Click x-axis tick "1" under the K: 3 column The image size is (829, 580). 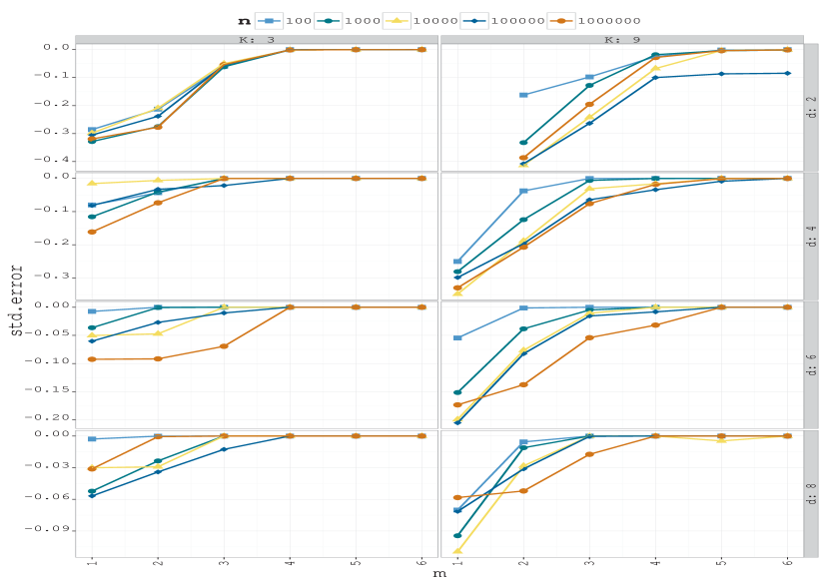coord(92,563)
